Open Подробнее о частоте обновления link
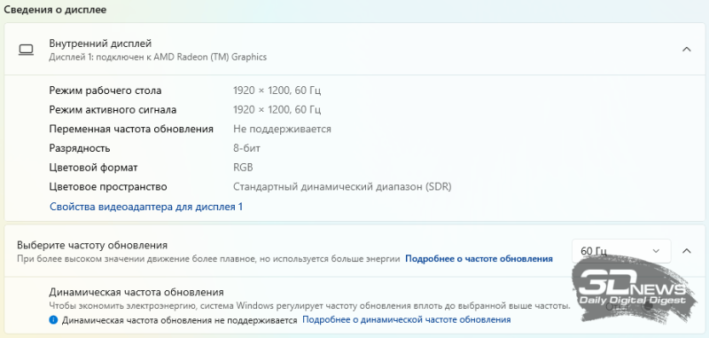Image resolution: width=709 pixels, height=338 pixels. 479,259
